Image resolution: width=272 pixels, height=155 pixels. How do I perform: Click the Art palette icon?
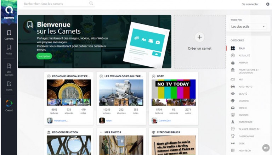[233, 79]
